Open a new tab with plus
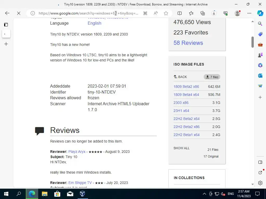The image size is (266, 199). click(x=6, y=44)
